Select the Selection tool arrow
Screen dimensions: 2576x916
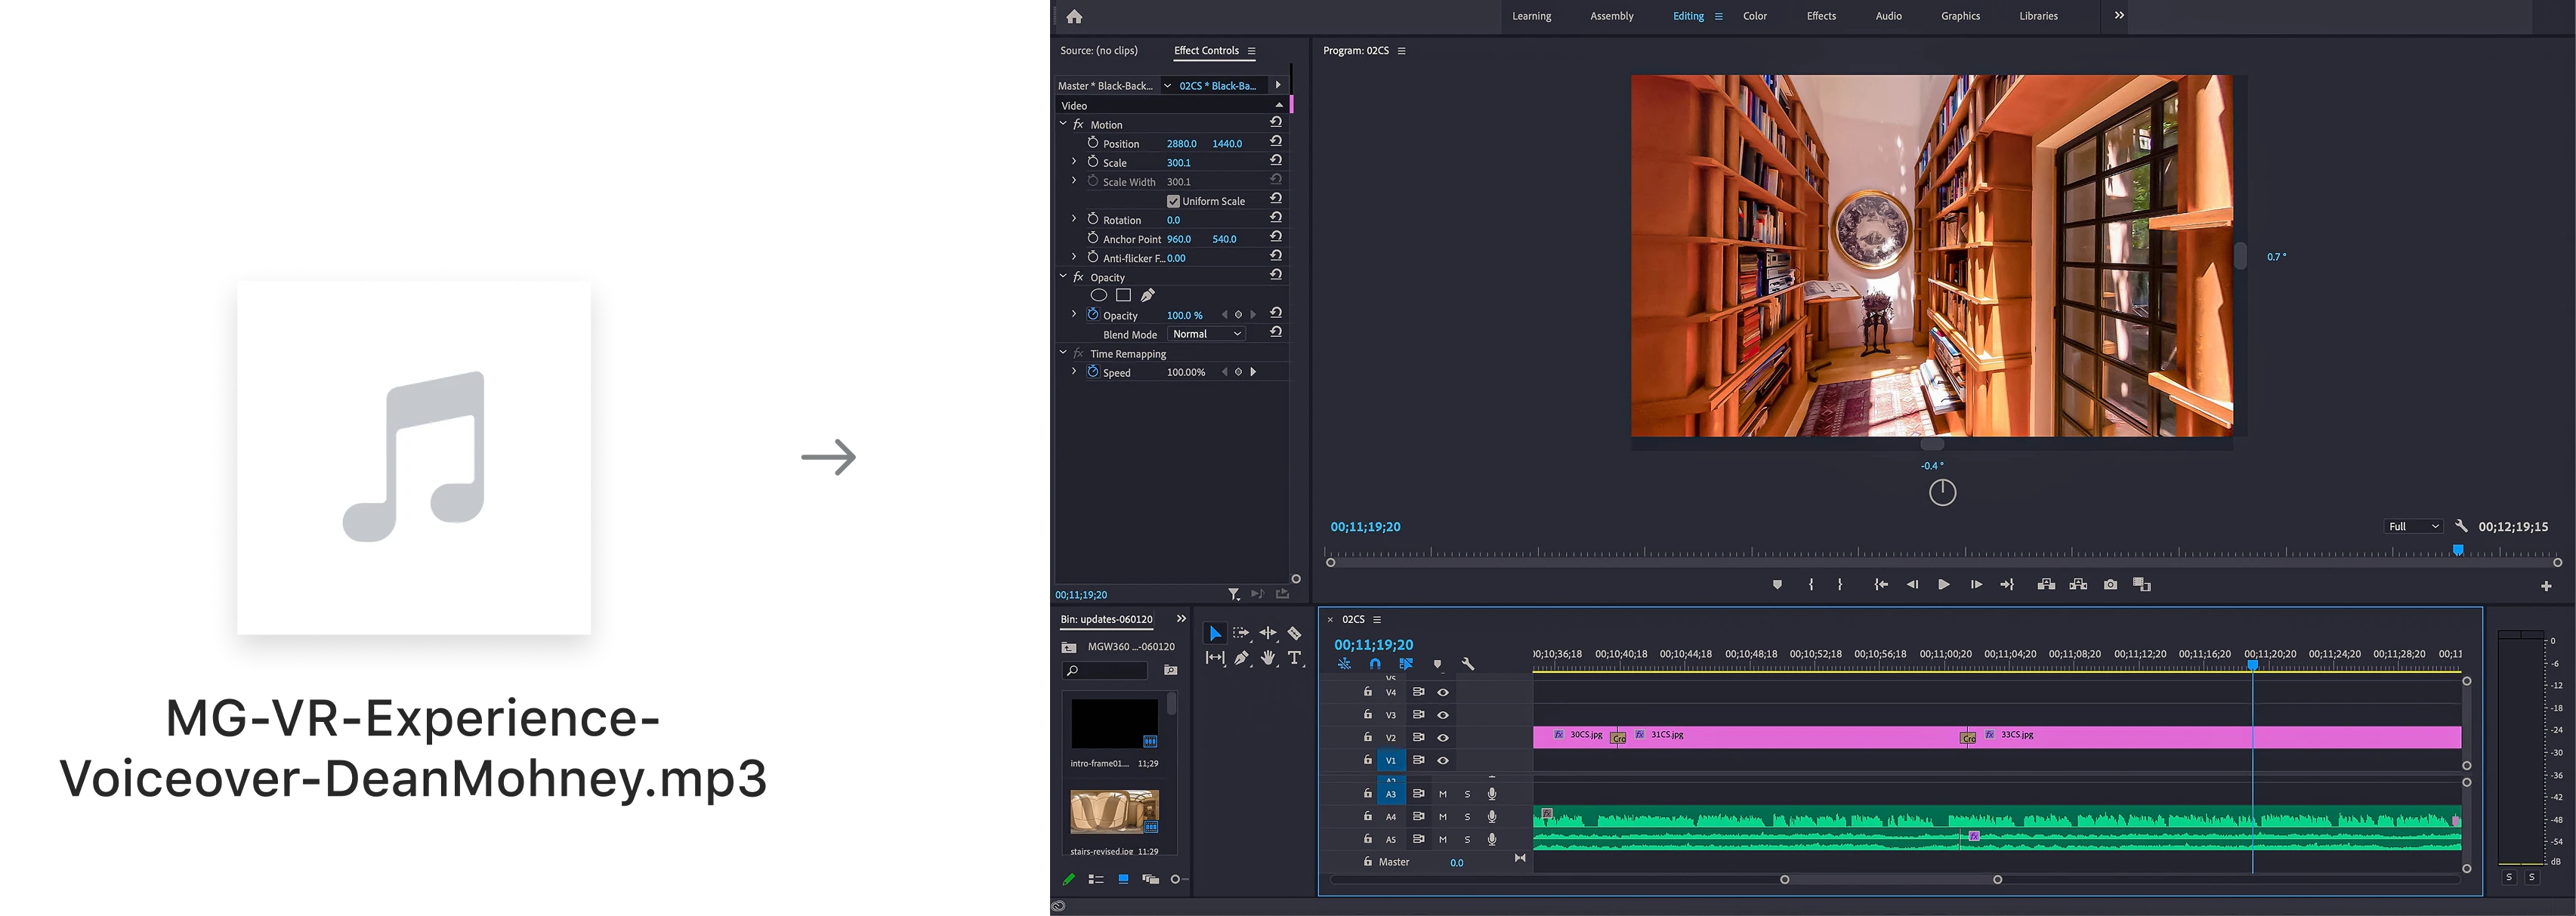[1215, 633]
